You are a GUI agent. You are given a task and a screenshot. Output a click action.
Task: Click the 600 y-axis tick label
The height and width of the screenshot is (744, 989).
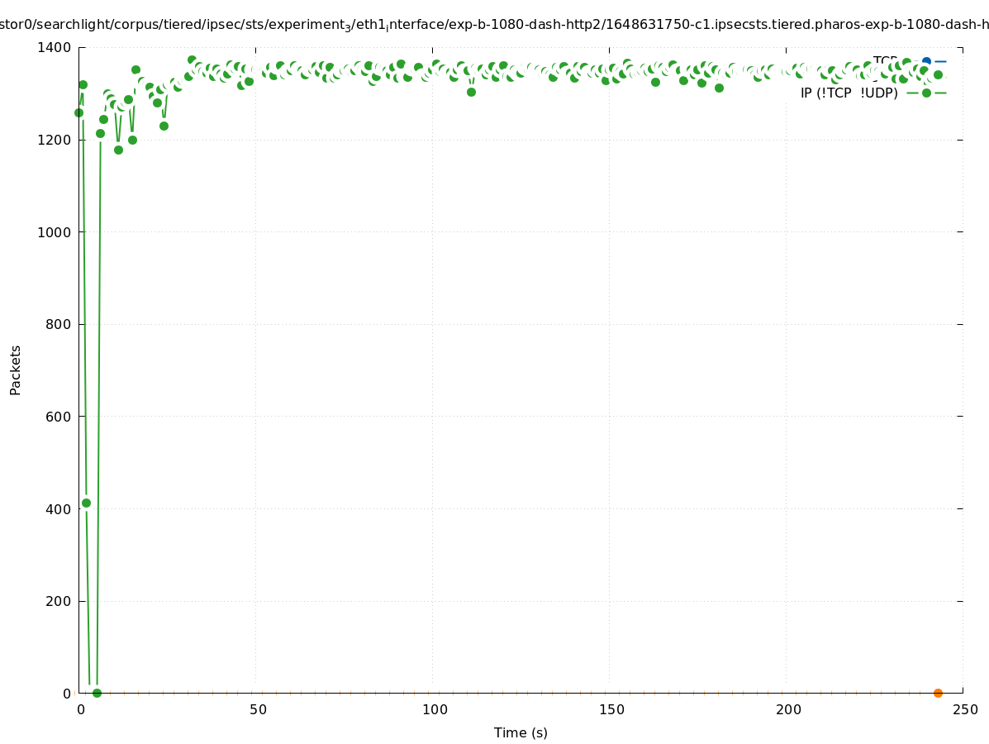click(x=58, y=417)
